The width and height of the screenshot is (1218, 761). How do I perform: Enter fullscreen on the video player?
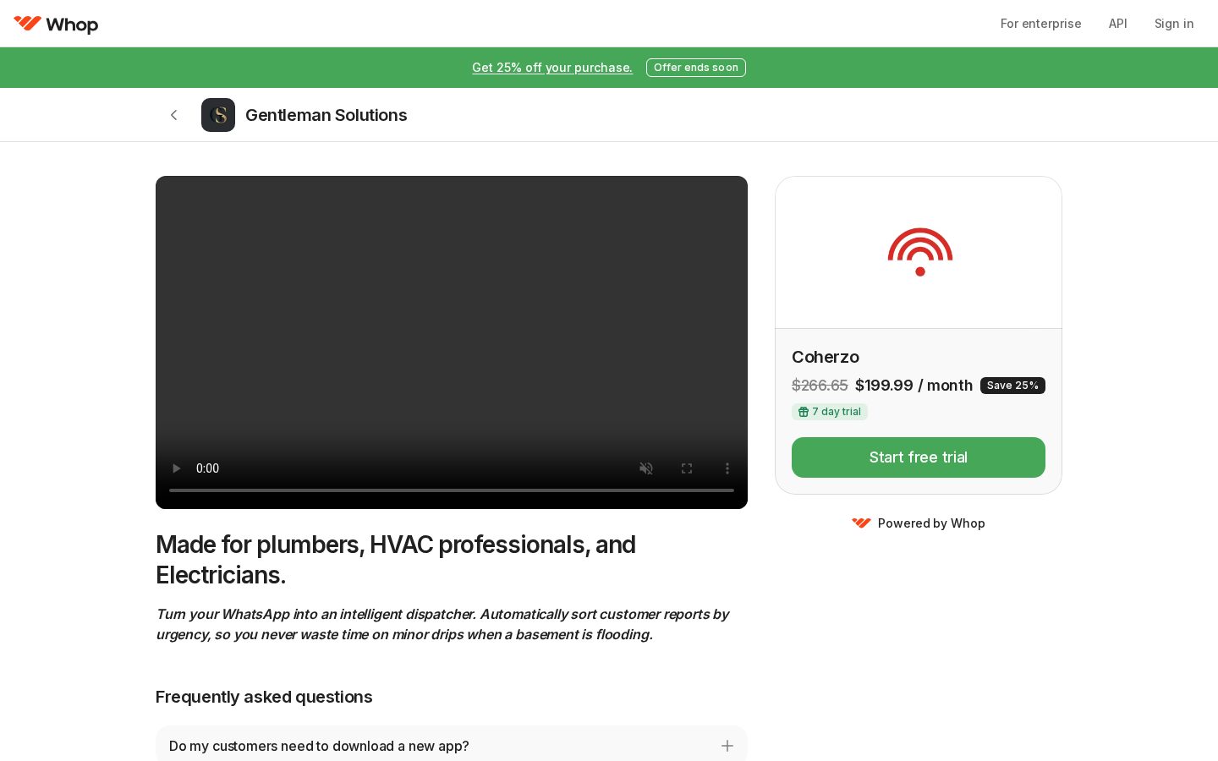(687, 468)
